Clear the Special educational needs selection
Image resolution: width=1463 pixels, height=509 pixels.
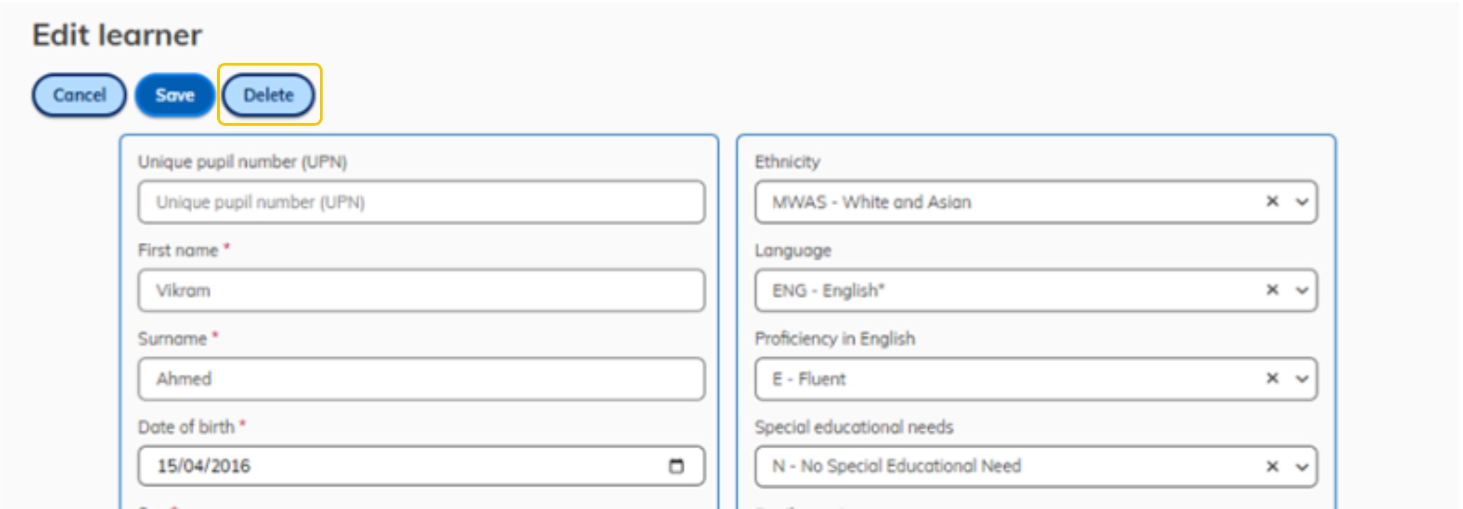pos(1272,466)
